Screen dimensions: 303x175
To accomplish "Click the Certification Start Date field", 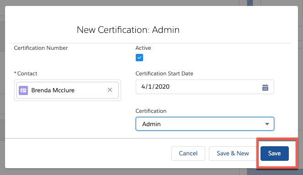I will pyautogui.click(x=205, y=87).
